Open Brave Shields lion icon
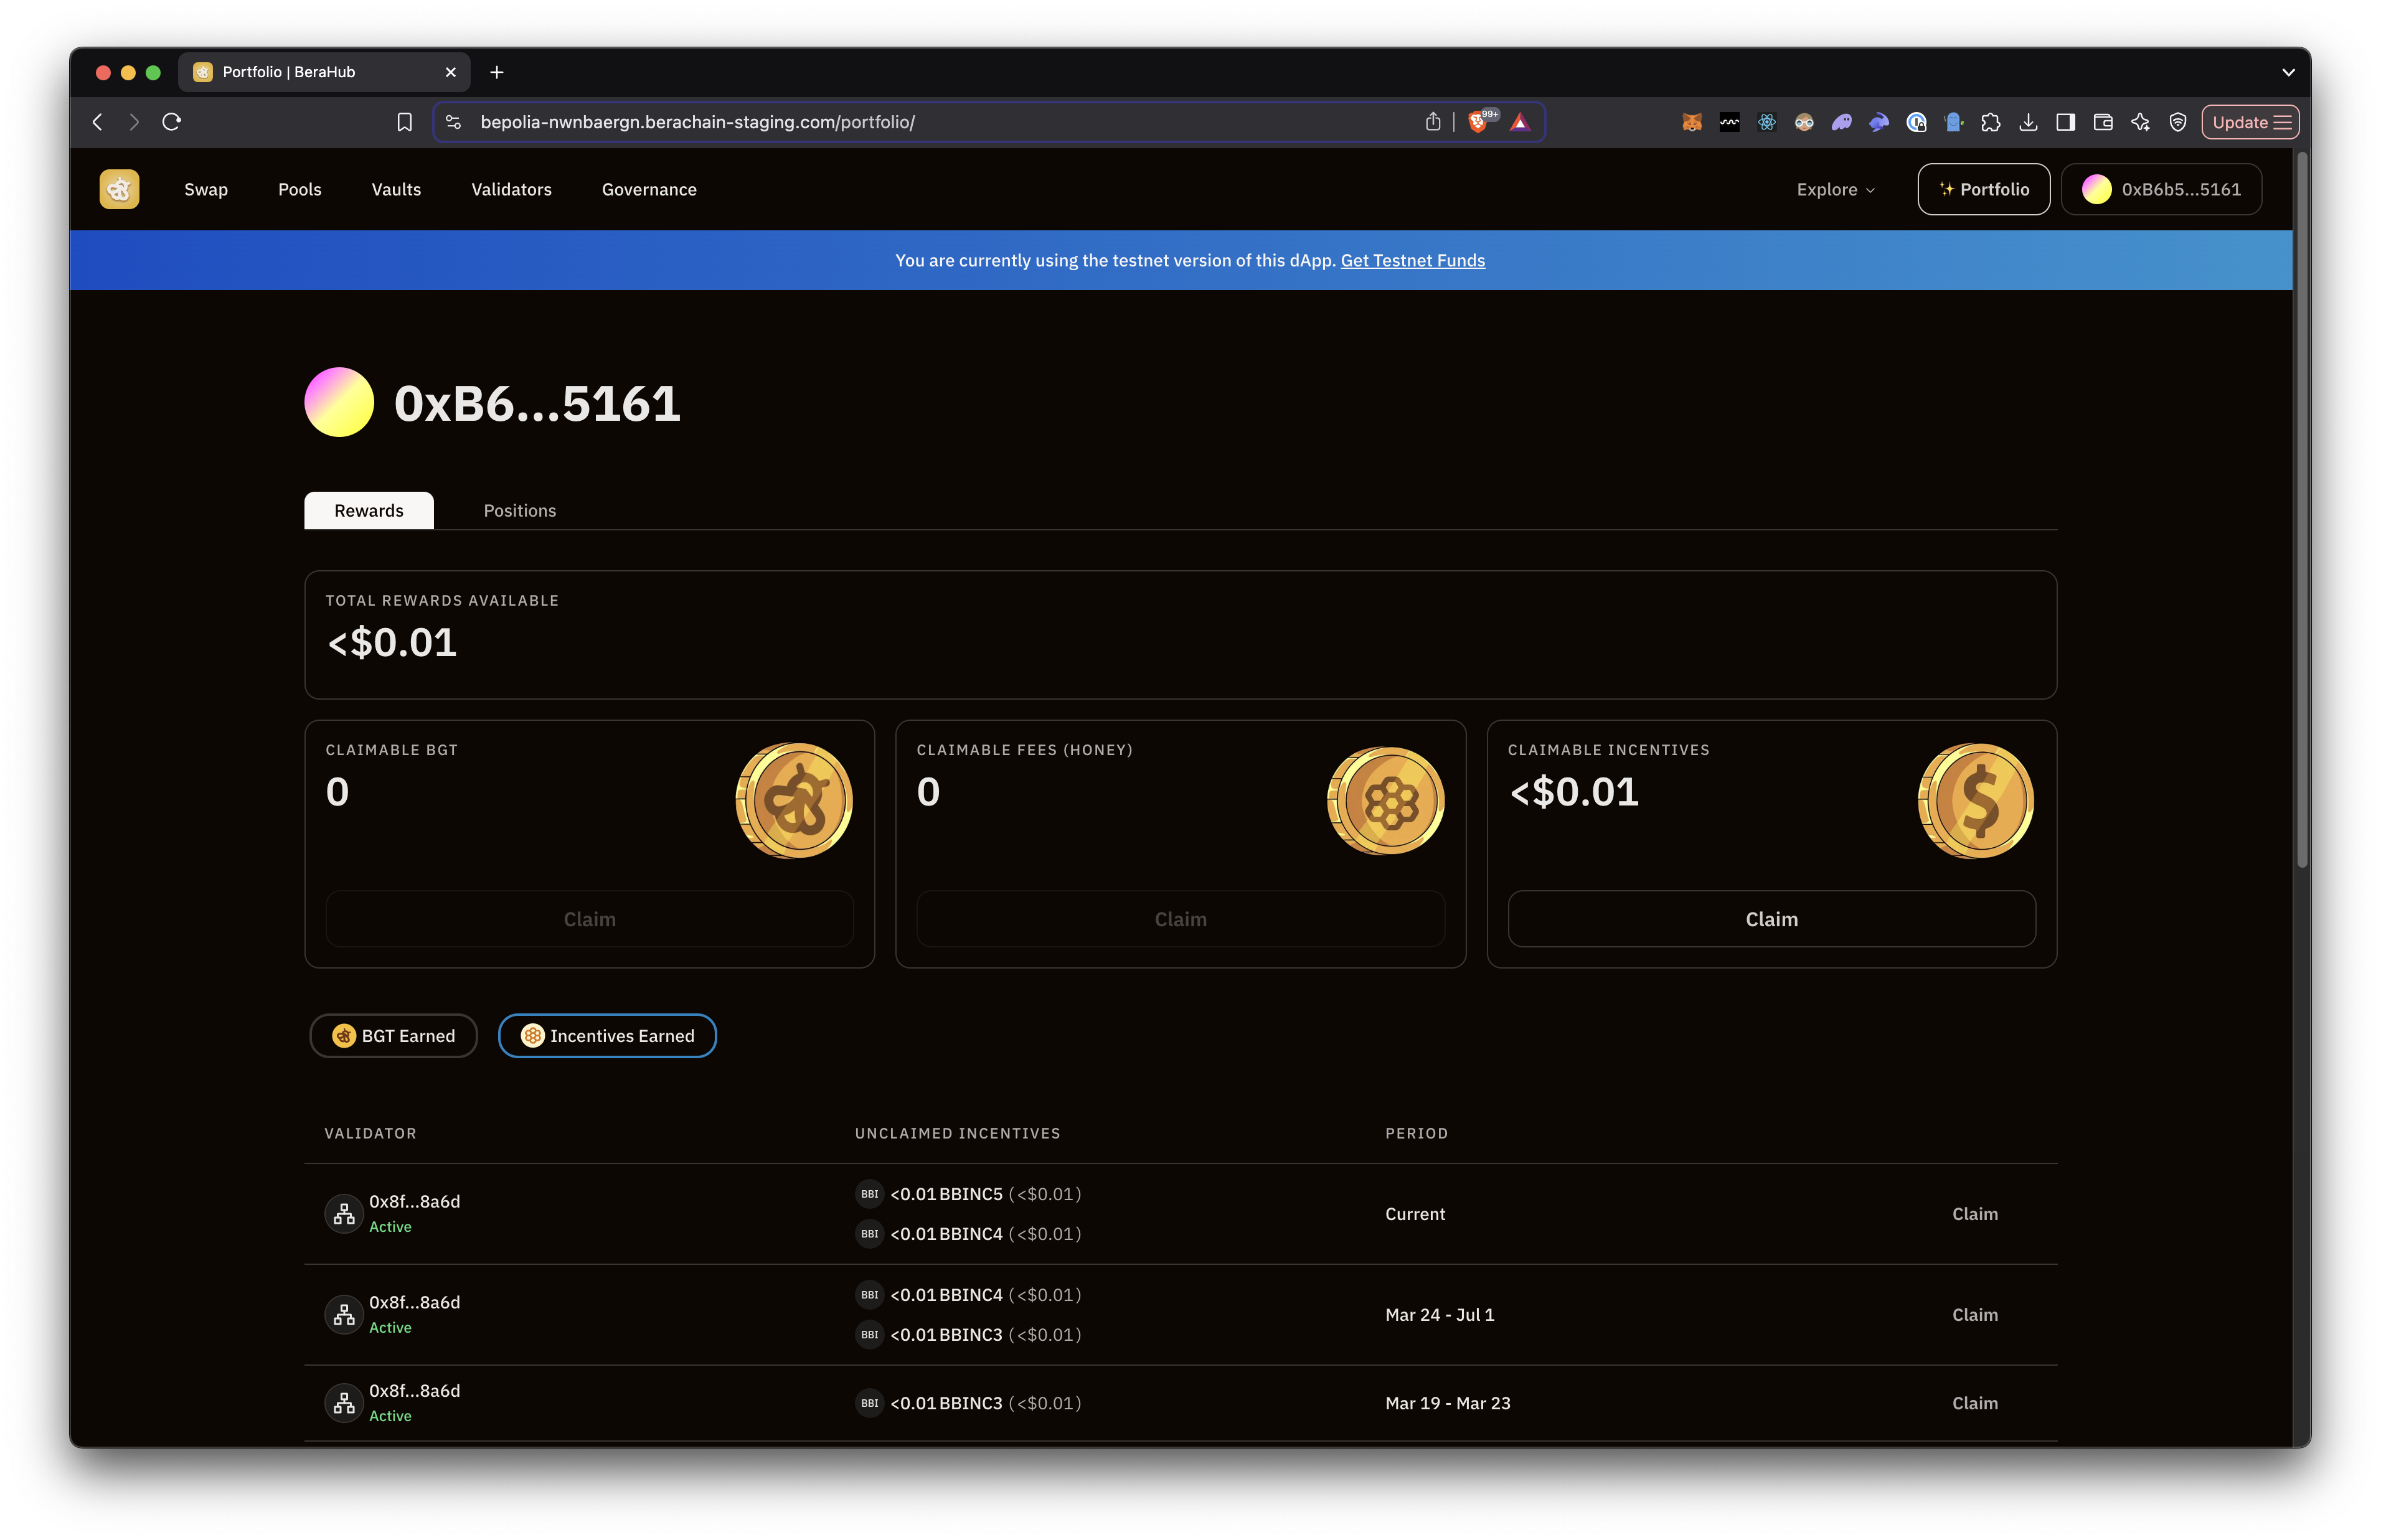This screenshot has width=2381, height=1540. click(x=1478, y=122)
